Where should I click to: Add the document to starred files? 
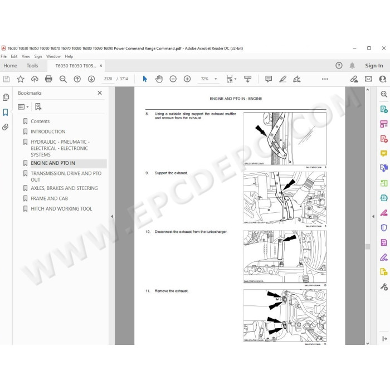pos(21,79)
